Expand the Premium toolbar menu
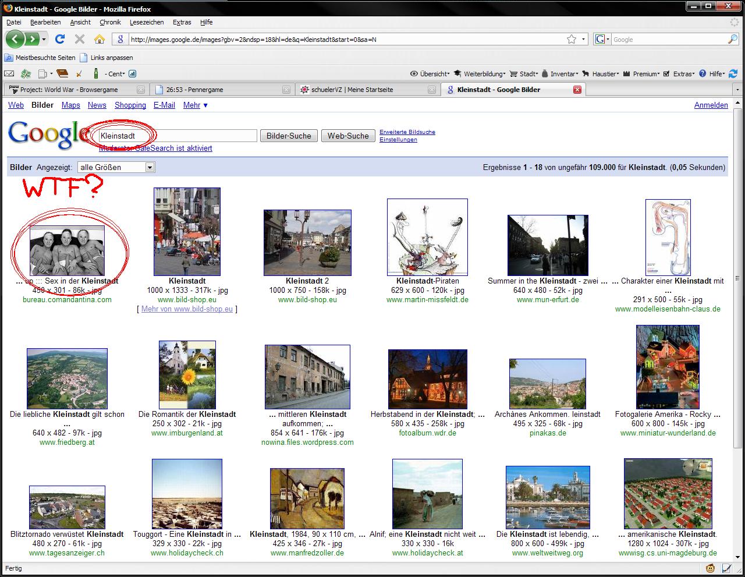This screenshot has width=745, height=577. pos(641,74)
